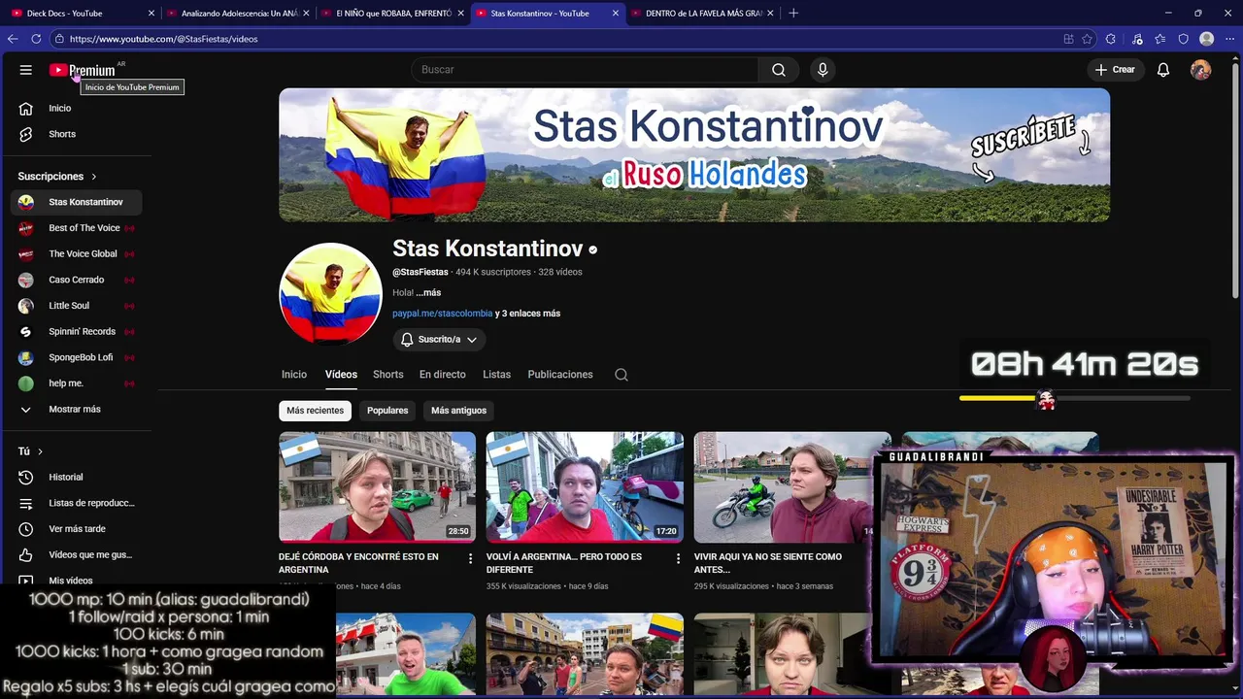The width and height of the screenshot is (1243, 699).
Task: Open Caso Cerrado subscription
Action: [x=78, y=280]
